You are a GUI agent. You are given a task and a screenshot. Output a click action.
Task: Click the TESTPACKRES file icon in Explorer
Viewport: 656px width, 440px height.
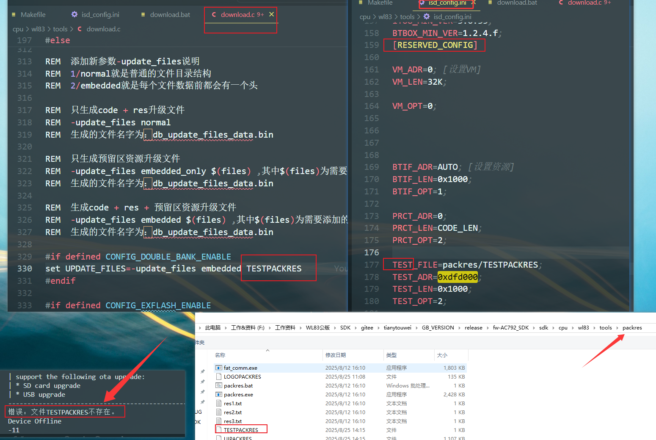click(219, 429)
